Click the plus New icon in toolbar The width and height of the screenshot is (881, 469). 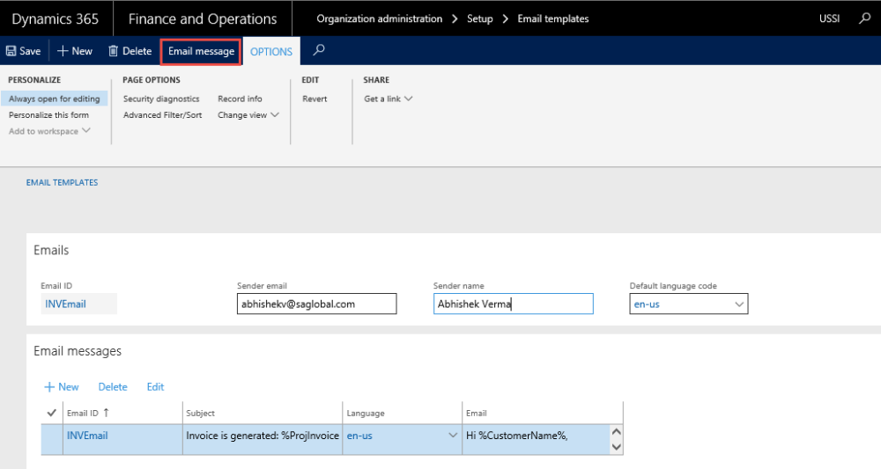tap(63, 51)
